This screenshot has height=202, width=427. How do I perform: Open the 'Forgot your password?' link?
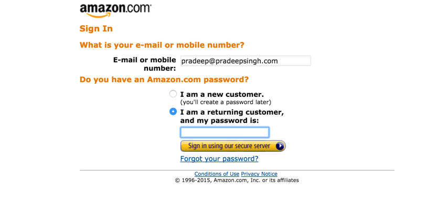(219, 159)
